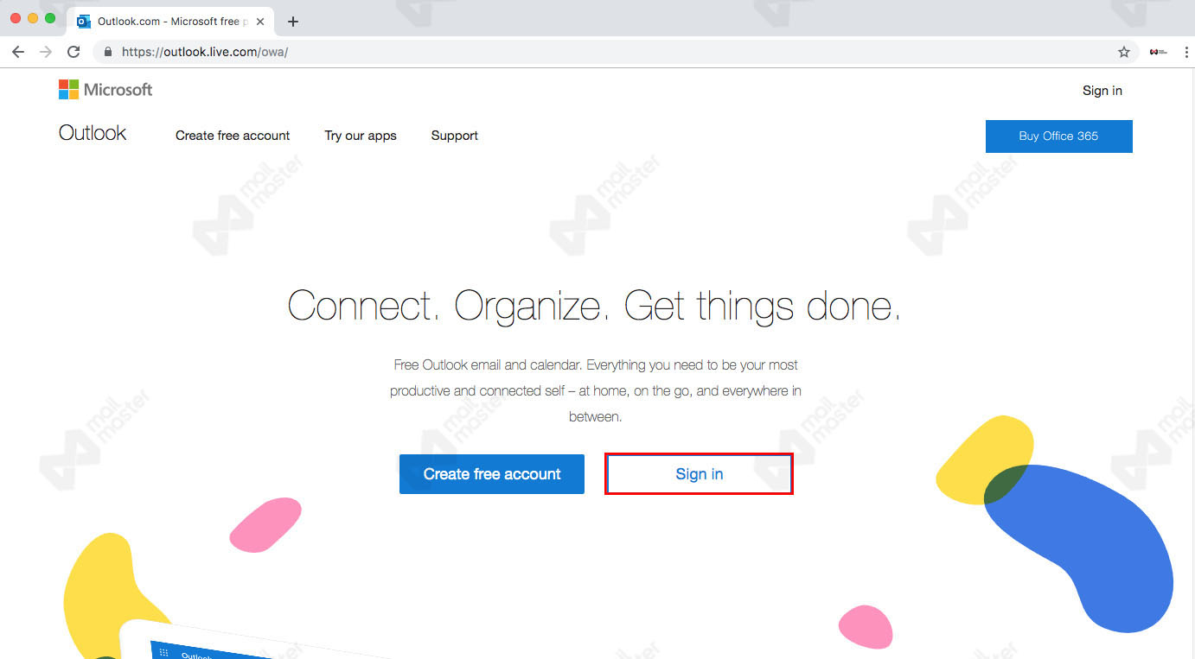The height and width of the screenshot is (659, 1195).
Task: Open Create free account in navigation
Action: 233,136
